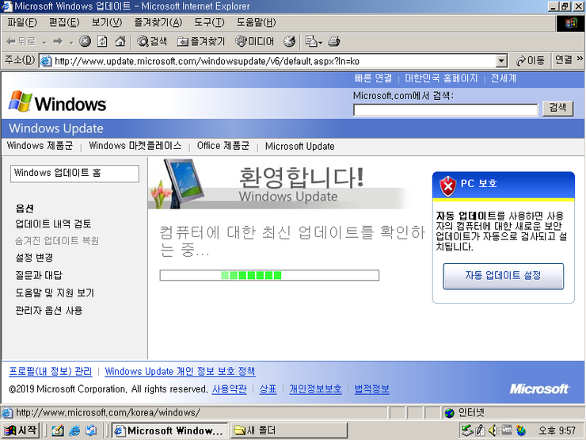Screen dimensions: 586x440
Task: Click Windows 업데이트 홈 in sidebar
Action: click(74, 174)
